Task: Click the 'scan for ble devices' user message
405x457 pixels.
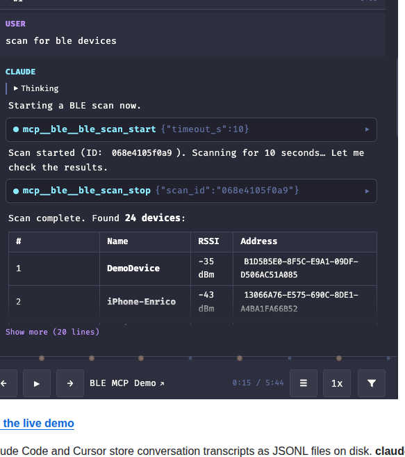Action: point(61,41)
